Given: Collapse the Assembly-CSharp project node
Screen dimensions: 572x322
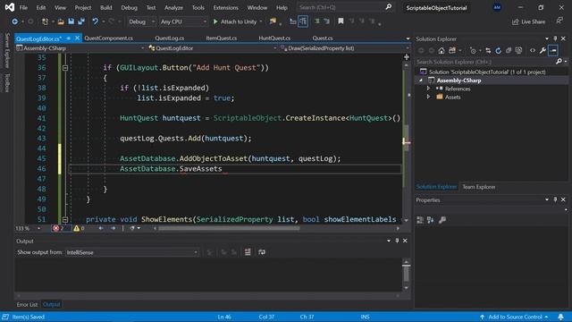Looking at the screenshot, I should tap(421, 80).
